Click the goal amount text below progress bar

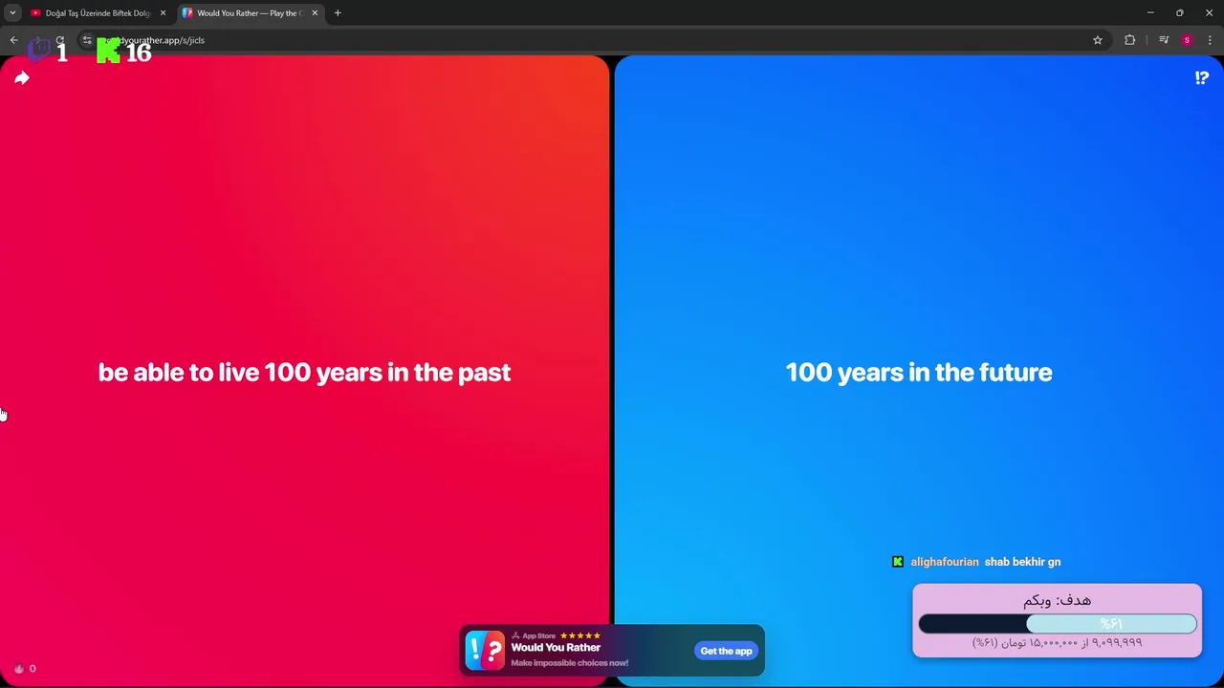tap(1058, 642)
